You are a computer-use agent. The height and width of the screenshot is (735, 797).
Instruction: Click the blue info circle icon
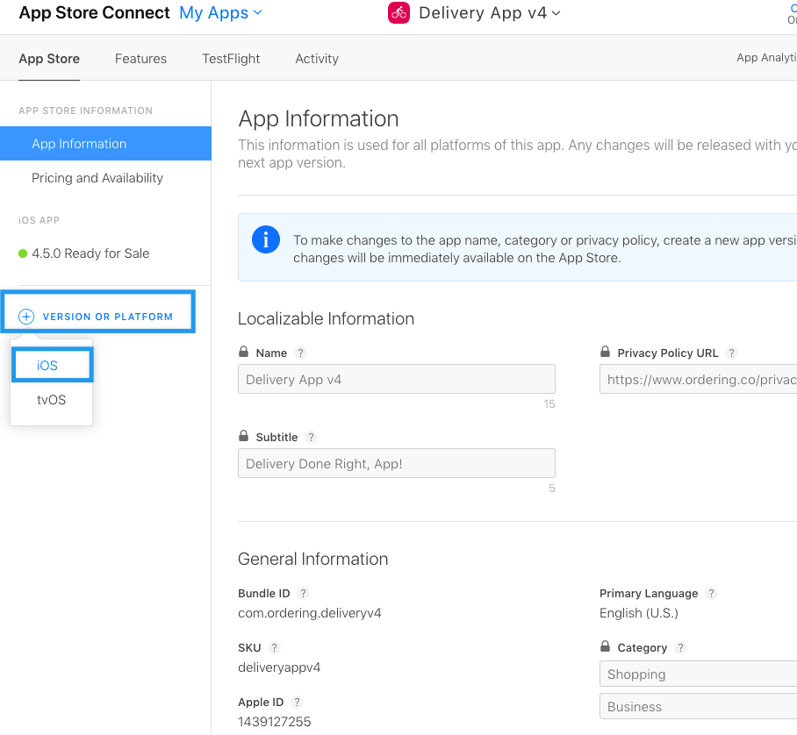(x=266, y=239)
